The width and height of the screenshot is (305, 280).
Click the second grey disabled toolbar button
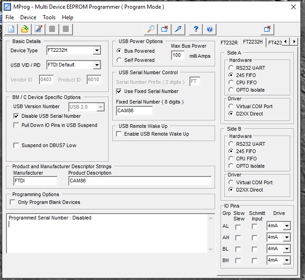tap(66, 29)
